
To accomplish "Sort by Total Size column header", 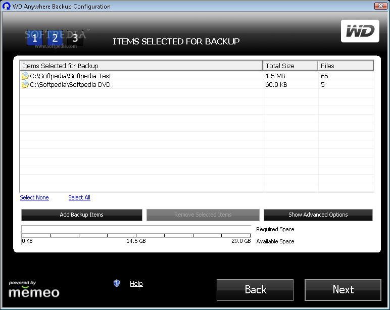I will tap(290, 66).
